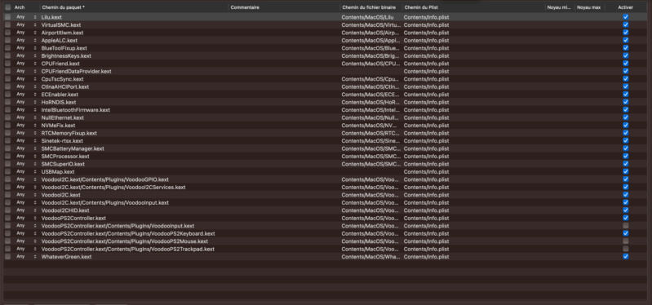Screen dimensions: 652x305
Task: Select the BrightnessKeys.kext entry
Action: click(66, 55)
